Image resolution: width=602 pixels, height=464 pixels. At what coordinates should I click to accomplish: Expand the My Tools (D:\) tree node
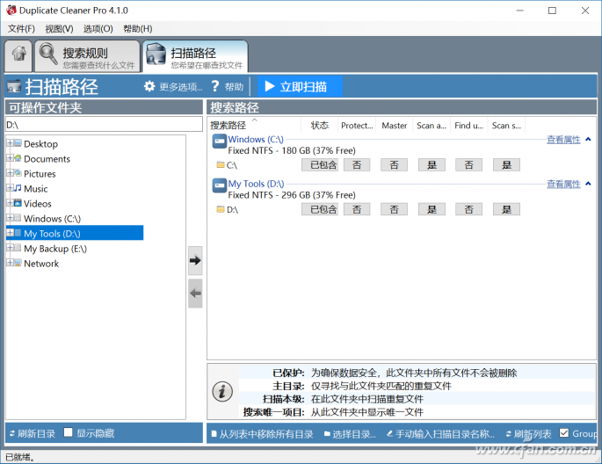(10, 233)
